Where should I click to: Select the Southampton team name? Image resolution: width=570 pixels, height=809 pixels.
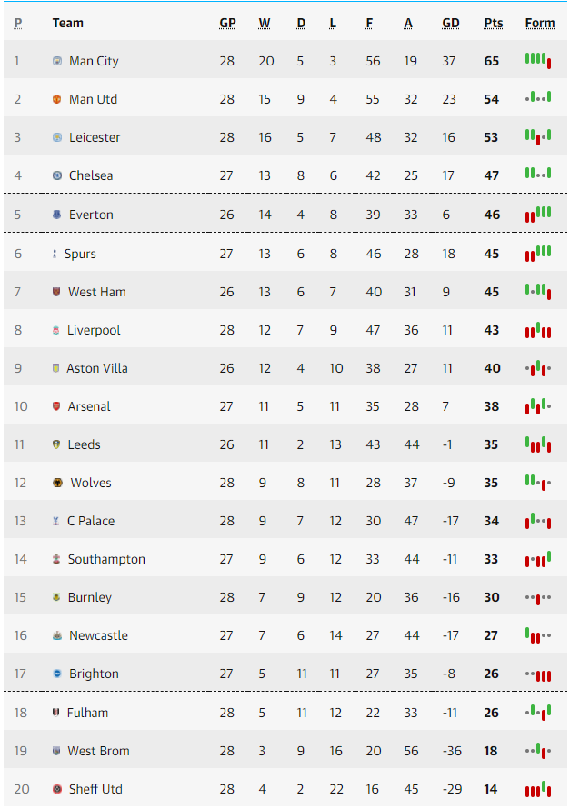click(x=106, y=559)
